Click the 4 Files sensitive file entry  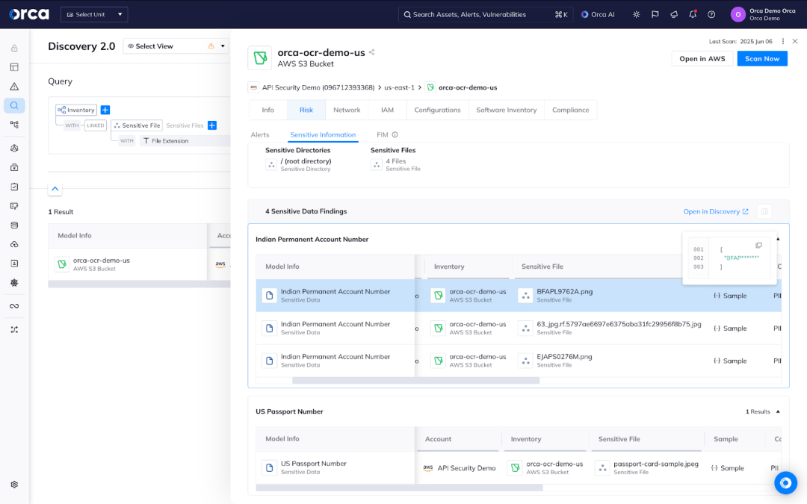(395, 164)
